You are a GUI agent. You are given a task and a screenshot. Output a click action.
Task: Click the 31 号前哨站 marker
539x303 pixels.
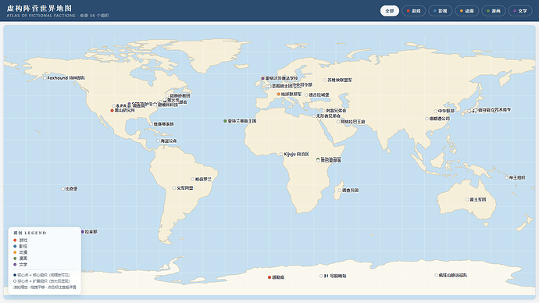pos(321,276)
